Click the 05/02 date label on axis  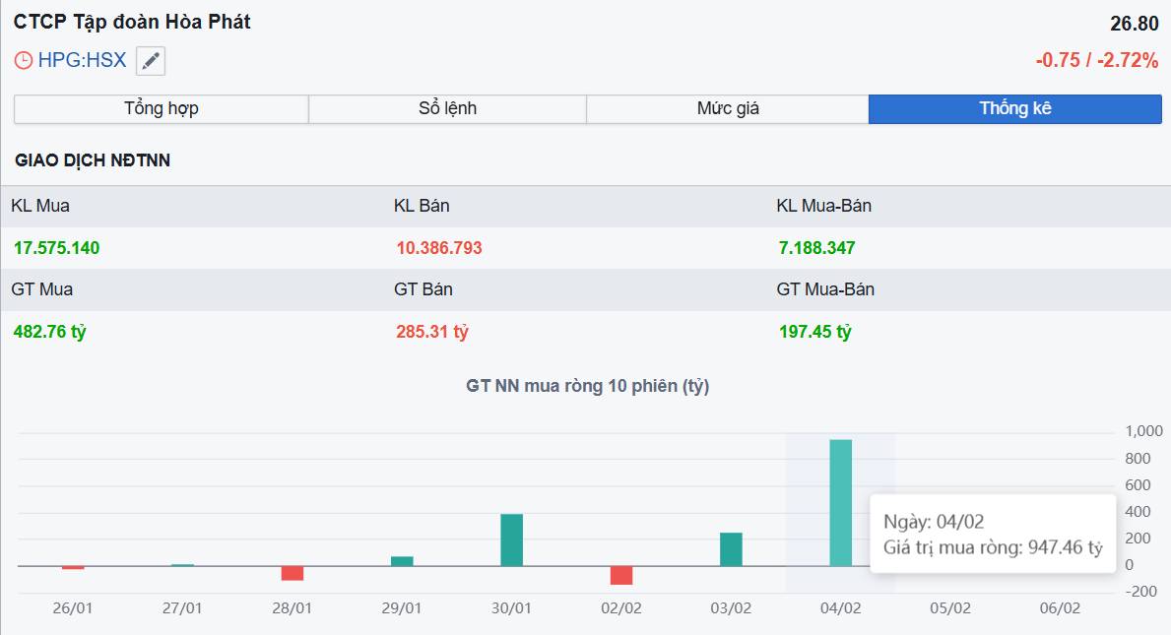click(x=950, y=608)
